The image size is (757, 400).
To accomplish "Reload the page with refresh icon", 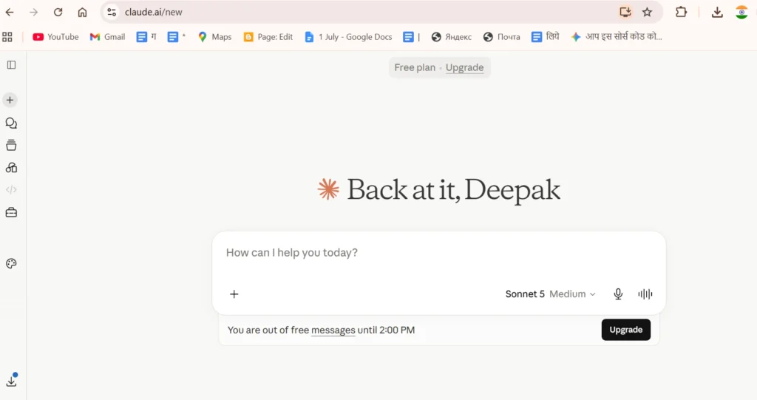I will coord(58,12).
